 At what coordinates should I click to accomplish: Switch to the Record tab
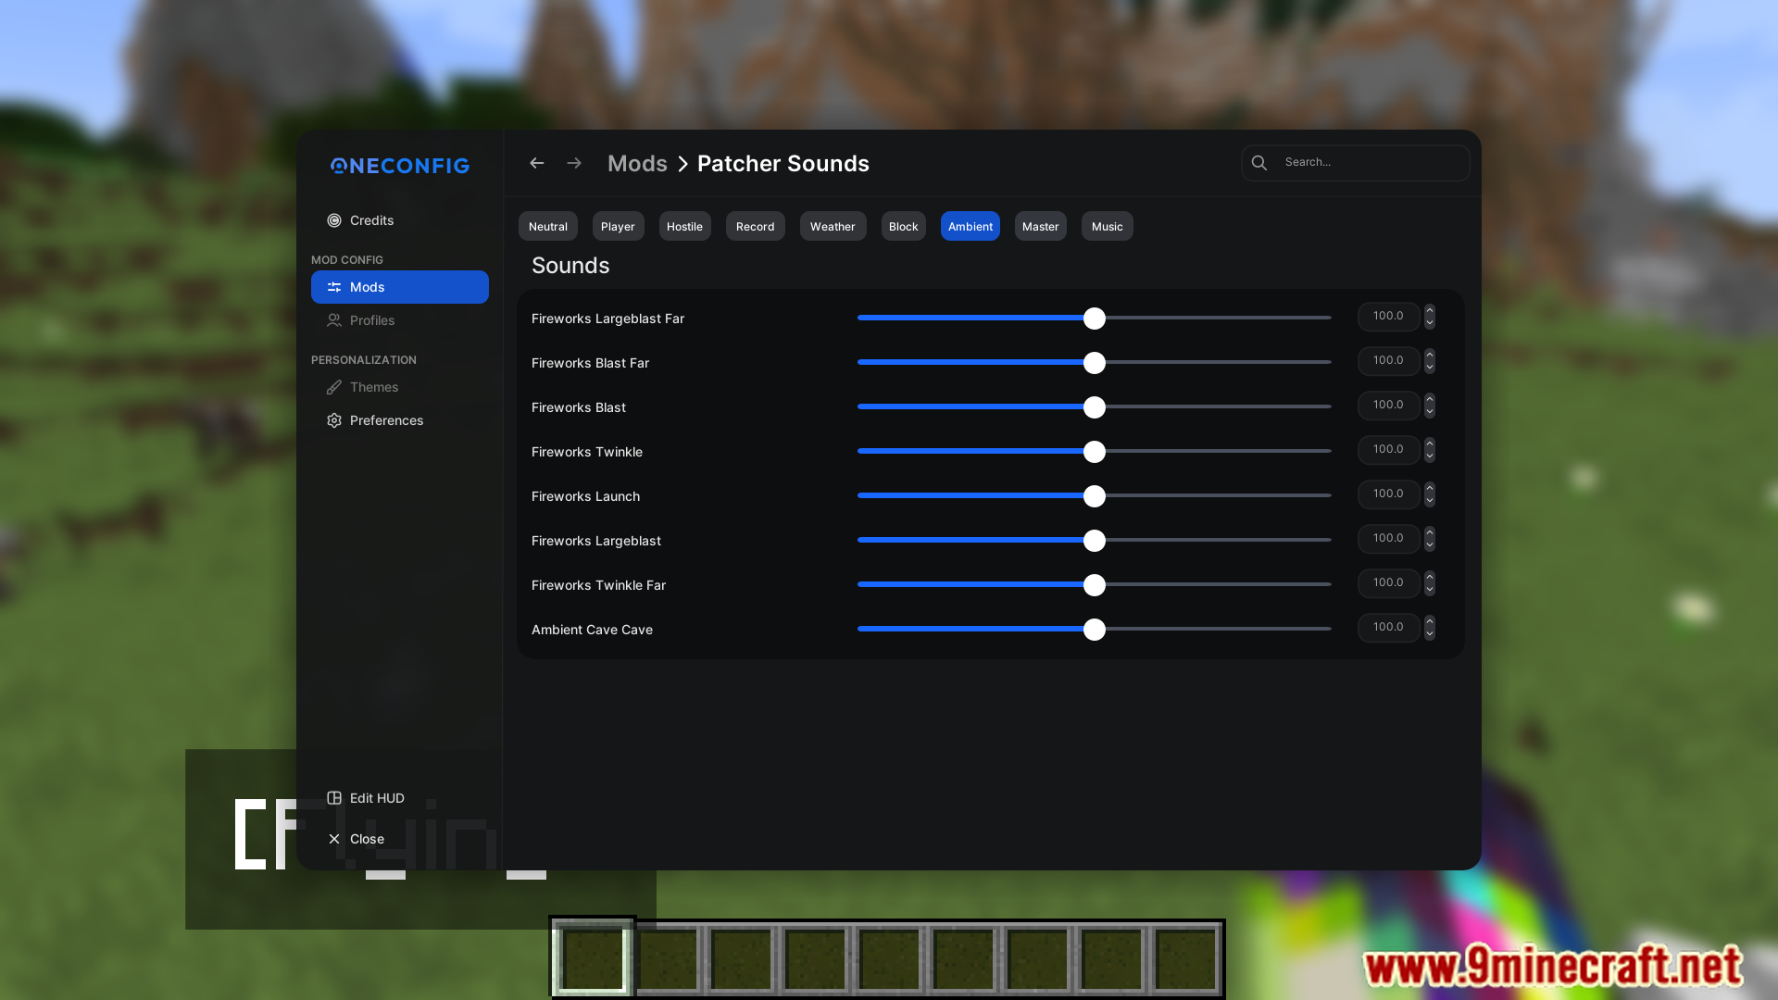pyautogui.click(x=755, y=226)
